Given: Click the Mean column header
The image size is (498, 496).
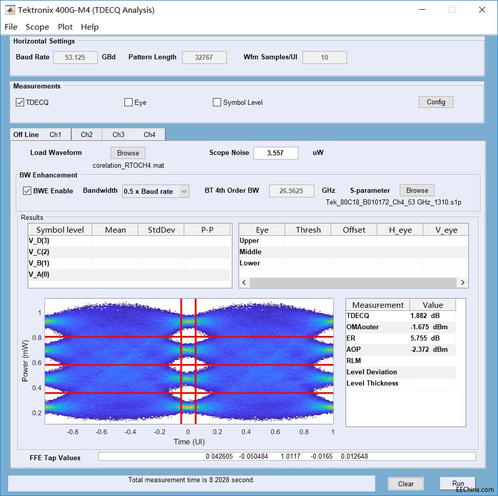Looking at the screenshot, I should point(115,230).
